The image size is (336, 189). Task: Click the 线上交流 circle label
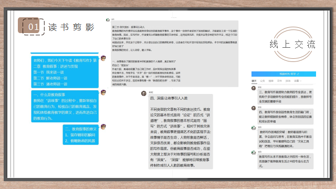tap(293, 44)
